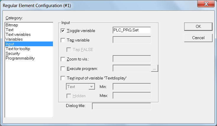Close the Regular Element Configuration dialog
Screen dimensions: 217x126
tap(206, 4)
